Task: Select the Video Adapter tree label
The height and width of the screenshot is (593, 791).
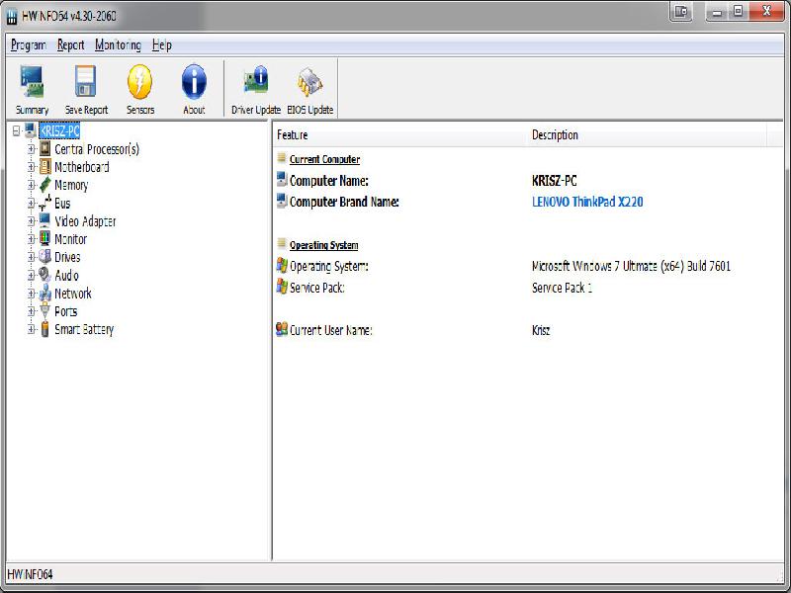Action: (x=85, y=221)
